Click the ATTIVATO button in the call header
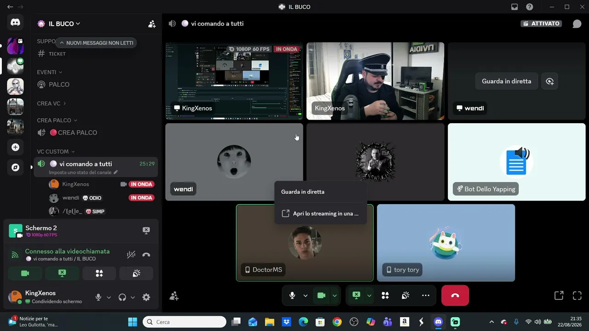This screenshot has height=331, width=589. click(541, 24)
